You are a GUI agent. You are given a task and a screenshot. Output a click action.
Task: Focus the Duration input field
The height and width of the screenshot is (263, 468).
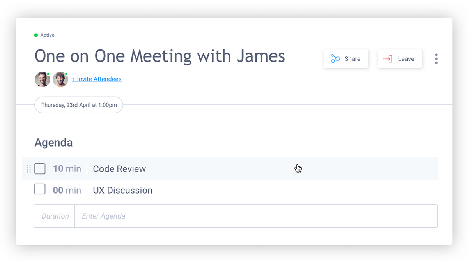(55, 216)
